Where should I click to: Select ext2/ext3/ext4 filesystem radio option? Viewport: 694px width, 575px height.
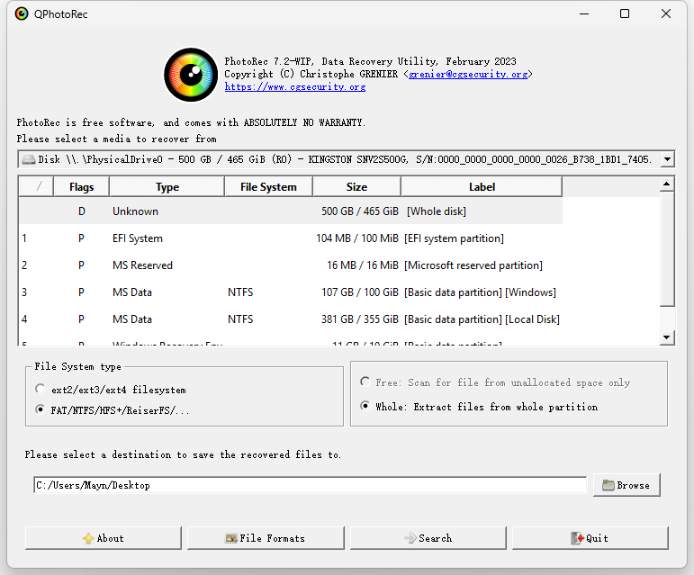coord(40,390)
